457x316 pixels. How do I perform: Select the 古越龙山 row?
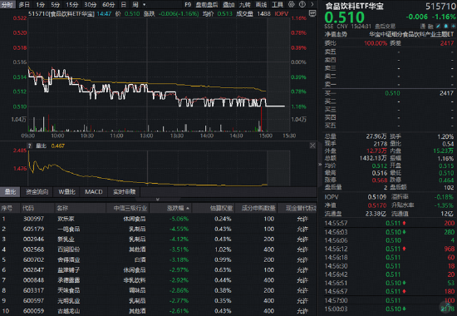(x=158, y=311)
